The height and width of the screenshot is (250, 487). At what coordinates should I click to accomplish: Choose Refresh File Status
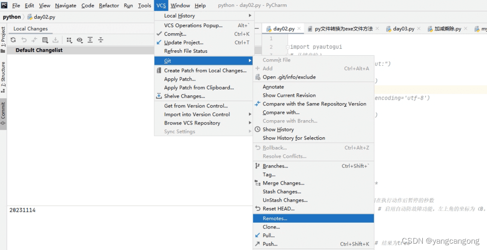[x=204, y=51]
